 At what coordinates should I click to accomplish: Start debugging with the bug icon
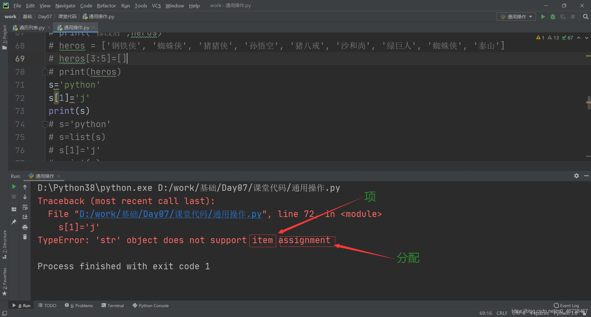[553, 17]
